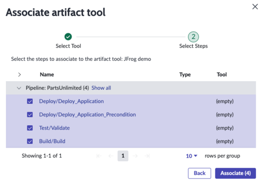This screenshot has height=185, width=263.
Task: Go to the next page
Action: pyautogui.click(x=135, y=156)
